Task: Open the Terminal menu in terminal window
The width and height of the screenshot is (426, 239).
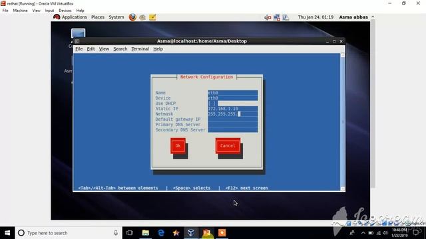Action: 140,49
